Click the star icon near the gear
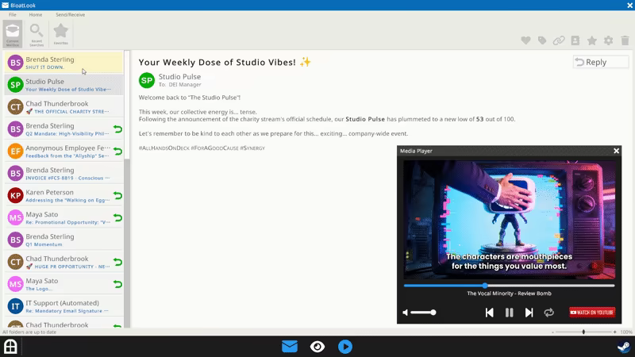The image size is (635, 357). click(x=591, y=40)
